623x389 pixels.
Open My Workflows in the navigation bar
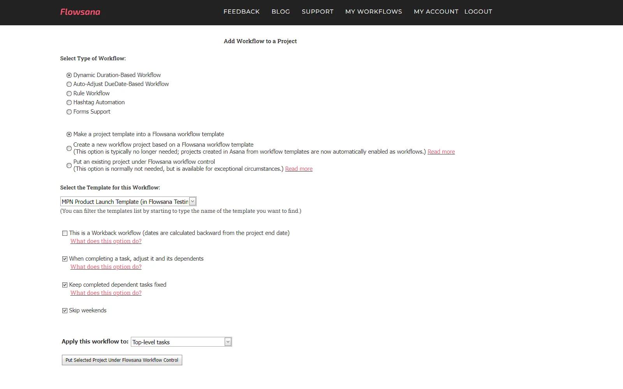click(373, 12)
